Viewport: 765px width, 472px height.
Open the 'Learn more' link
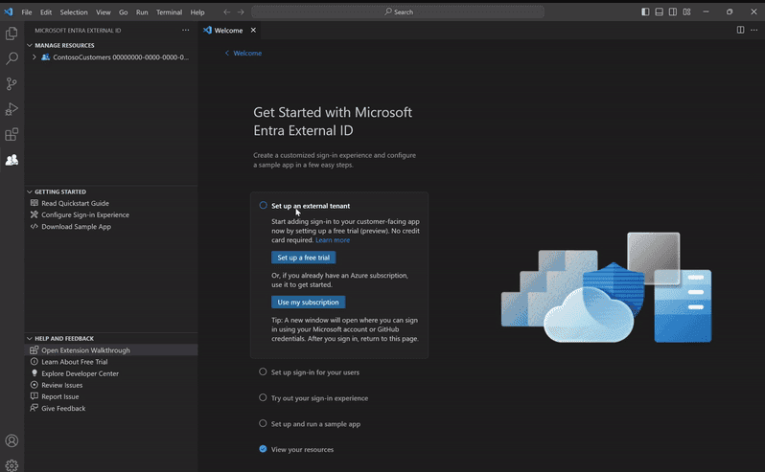tap(333, 239)
